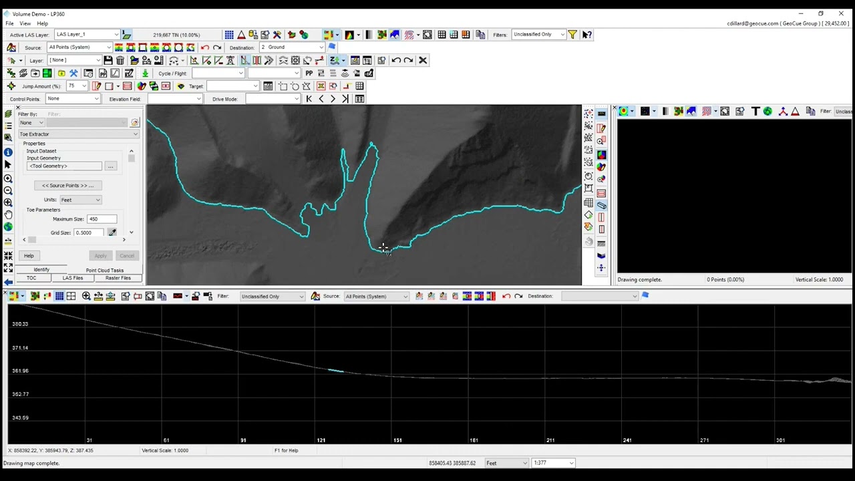Click the layers stack icon in left sidebar

click(x=8, y=114)
